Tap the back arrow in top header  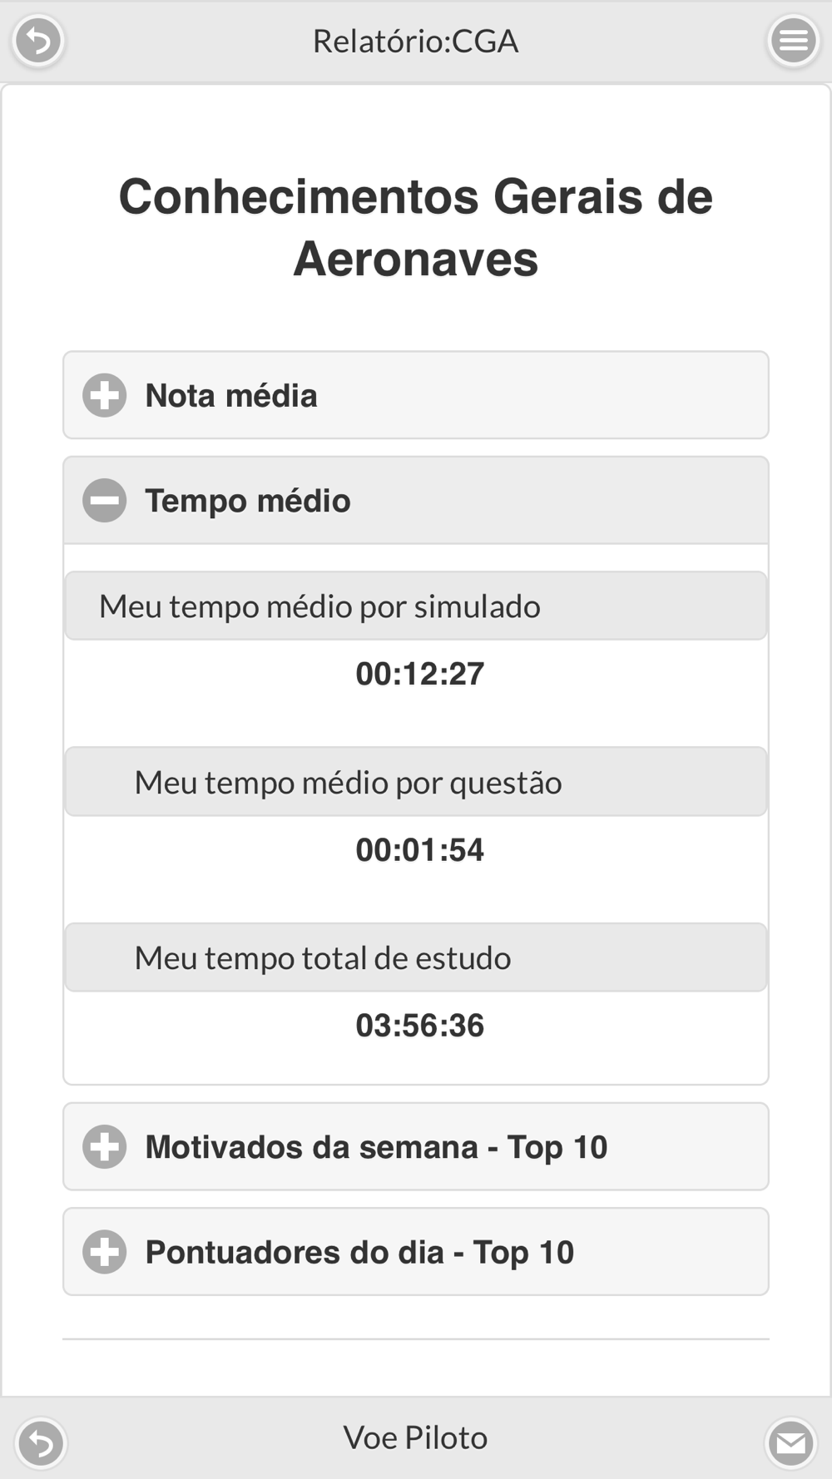tap(38, 40)
